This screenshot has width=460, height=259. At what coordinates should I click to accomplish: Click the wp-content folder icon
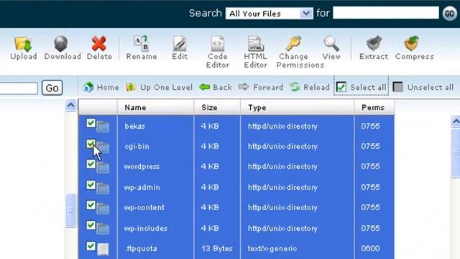click(103, 209)
